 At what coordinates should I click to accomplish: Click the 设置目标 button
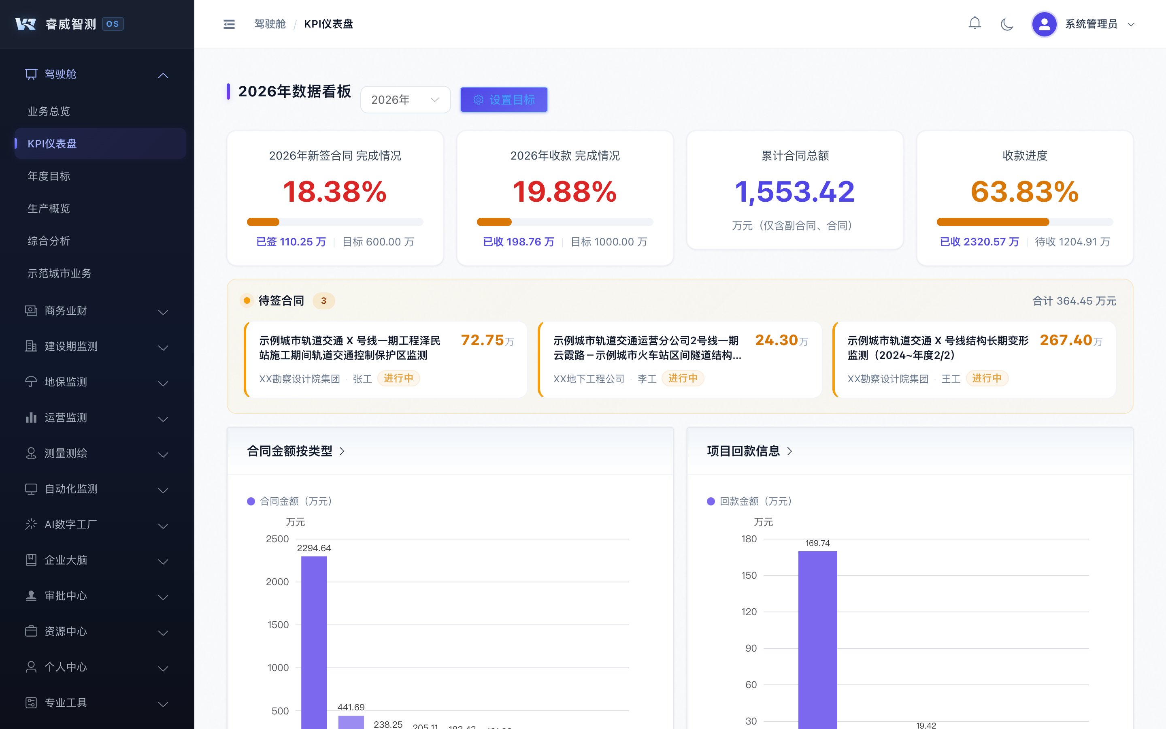tap(504, 99)
